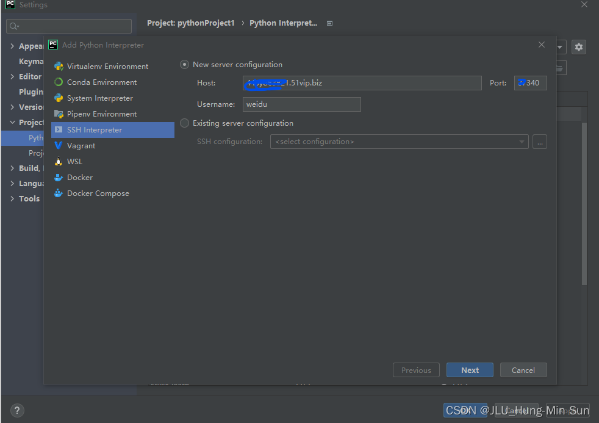Click into the Username field containing weidu

(x=302, y=104)
